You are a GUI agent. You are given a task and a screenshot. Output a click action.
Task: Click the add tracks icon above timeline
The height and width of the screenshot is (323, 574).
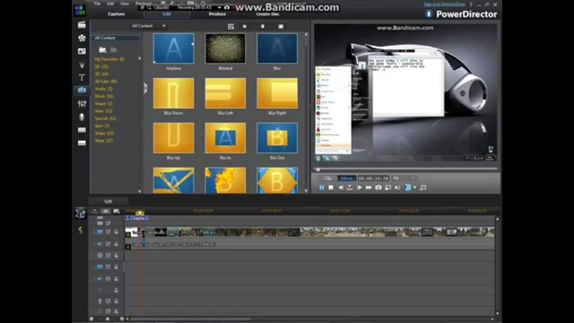(117, 211)
